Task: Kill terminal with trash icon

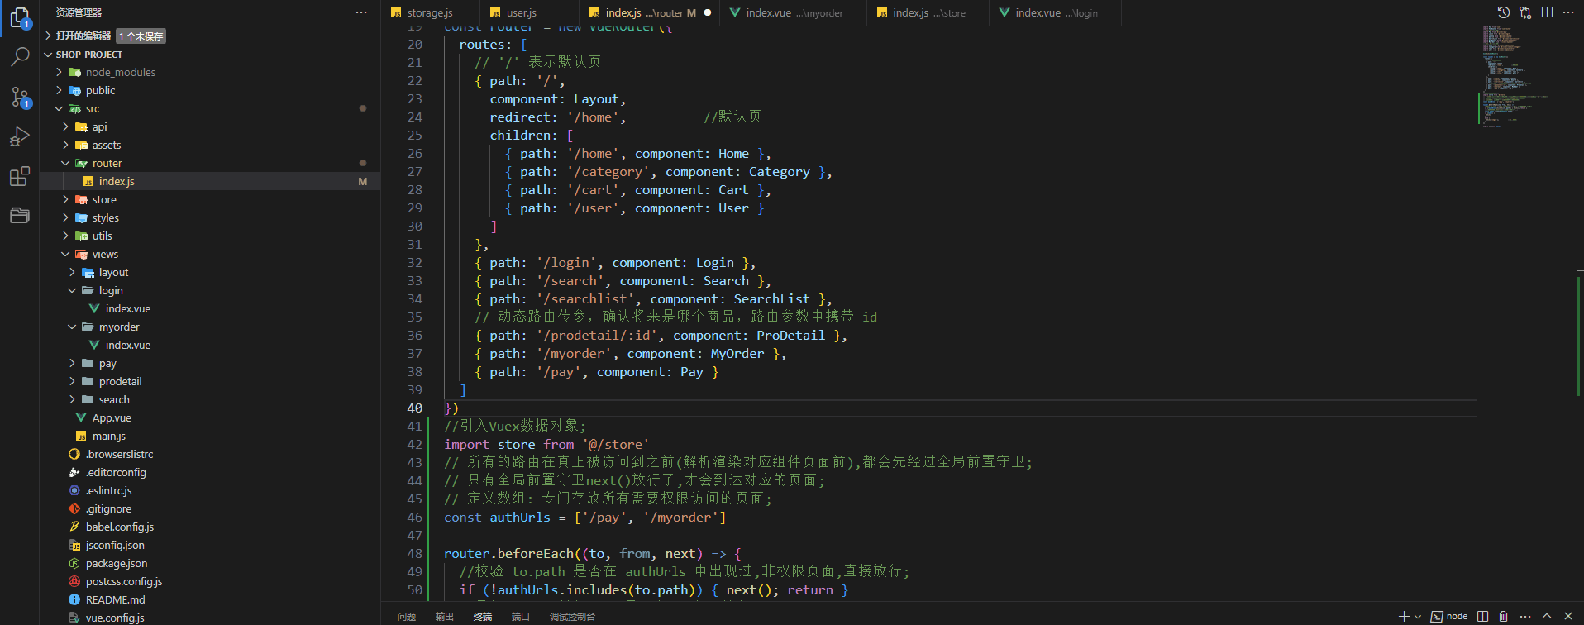Action: tap(1504, 616)
